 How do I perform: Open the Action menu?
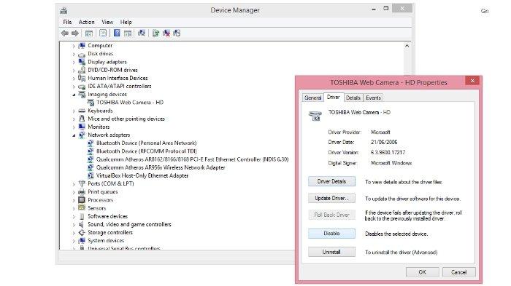[87, 22]
